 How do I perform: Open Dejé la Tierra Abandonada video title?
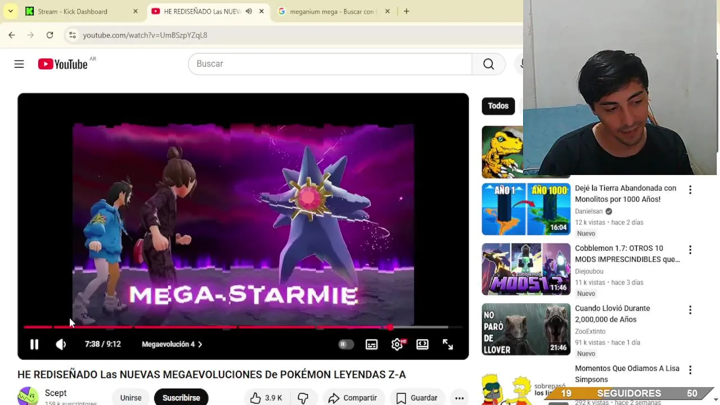click(x=625, y=193)
